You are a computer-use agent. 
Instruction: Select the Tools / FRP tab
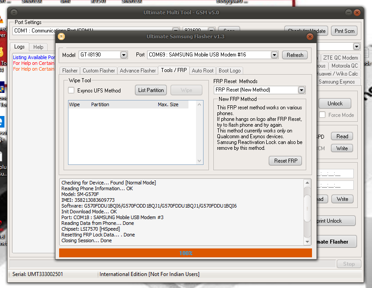pyautogui.click(x=174, y=70)
